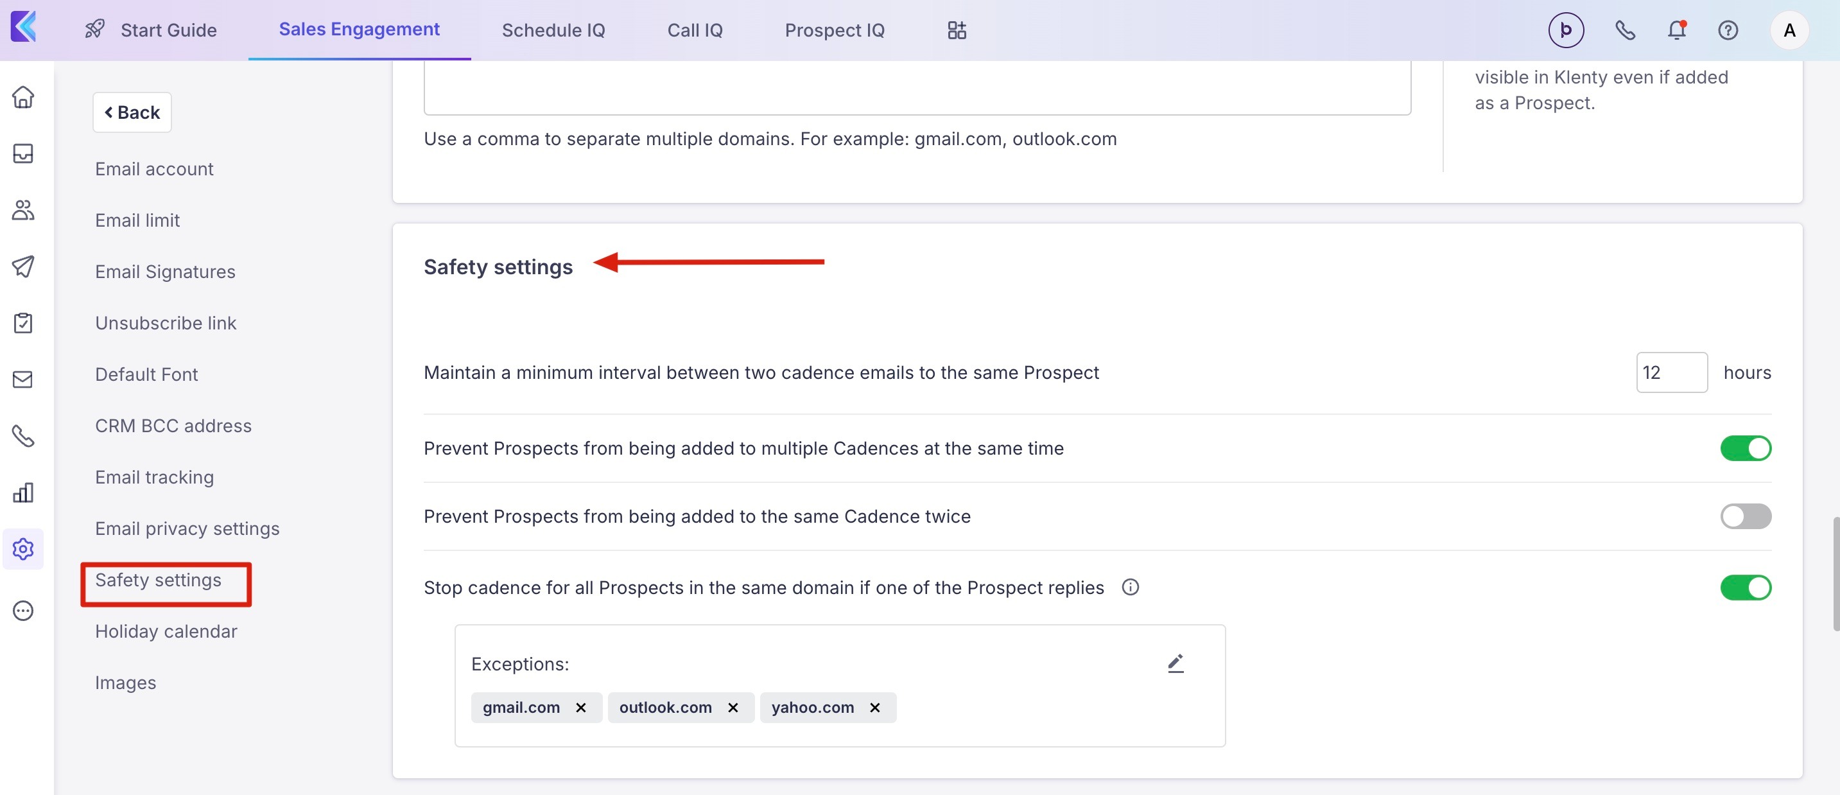The width and height of the screenshot is (1840, 795).
Task: Open the Tasks clipboard icon in the sidebar
Action: click(23, 323)
